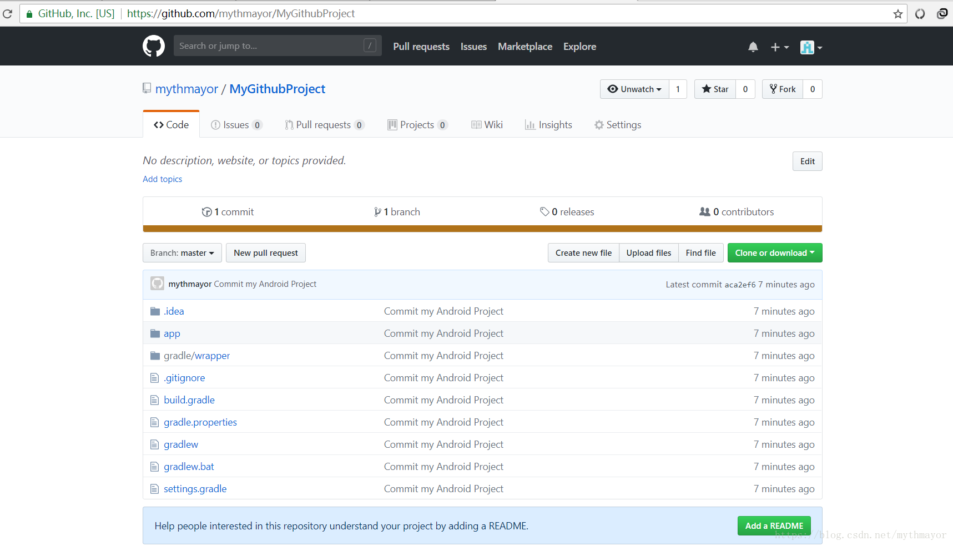Click mythmayor commit author avatar
The width and height of the screenshot is (953, 546).
click(x=157, y=284)
